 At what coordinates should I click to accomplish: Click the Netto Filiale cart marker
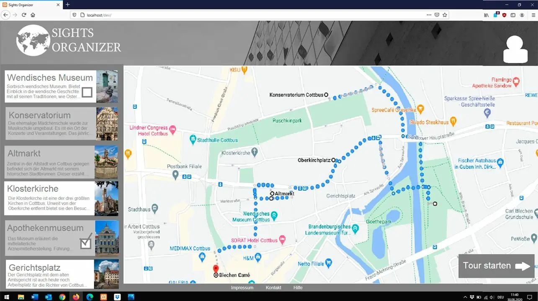329,263
